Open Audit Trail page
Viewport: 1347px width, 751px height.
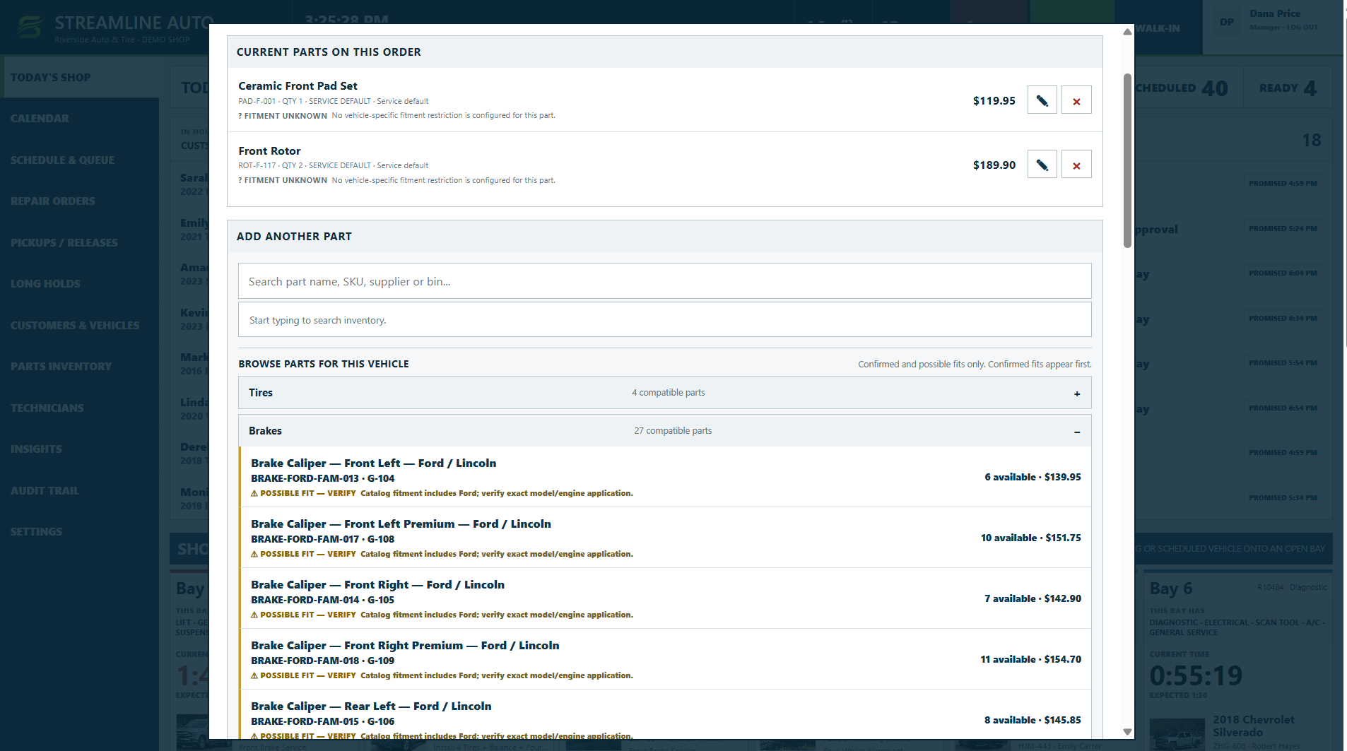coord(79,490)
